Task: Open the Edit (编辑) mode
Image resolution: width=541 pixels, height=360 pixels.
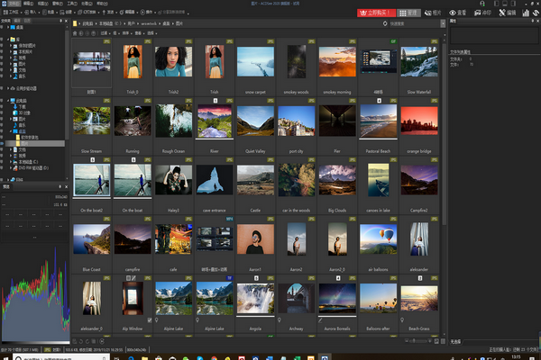Action: 508,13
